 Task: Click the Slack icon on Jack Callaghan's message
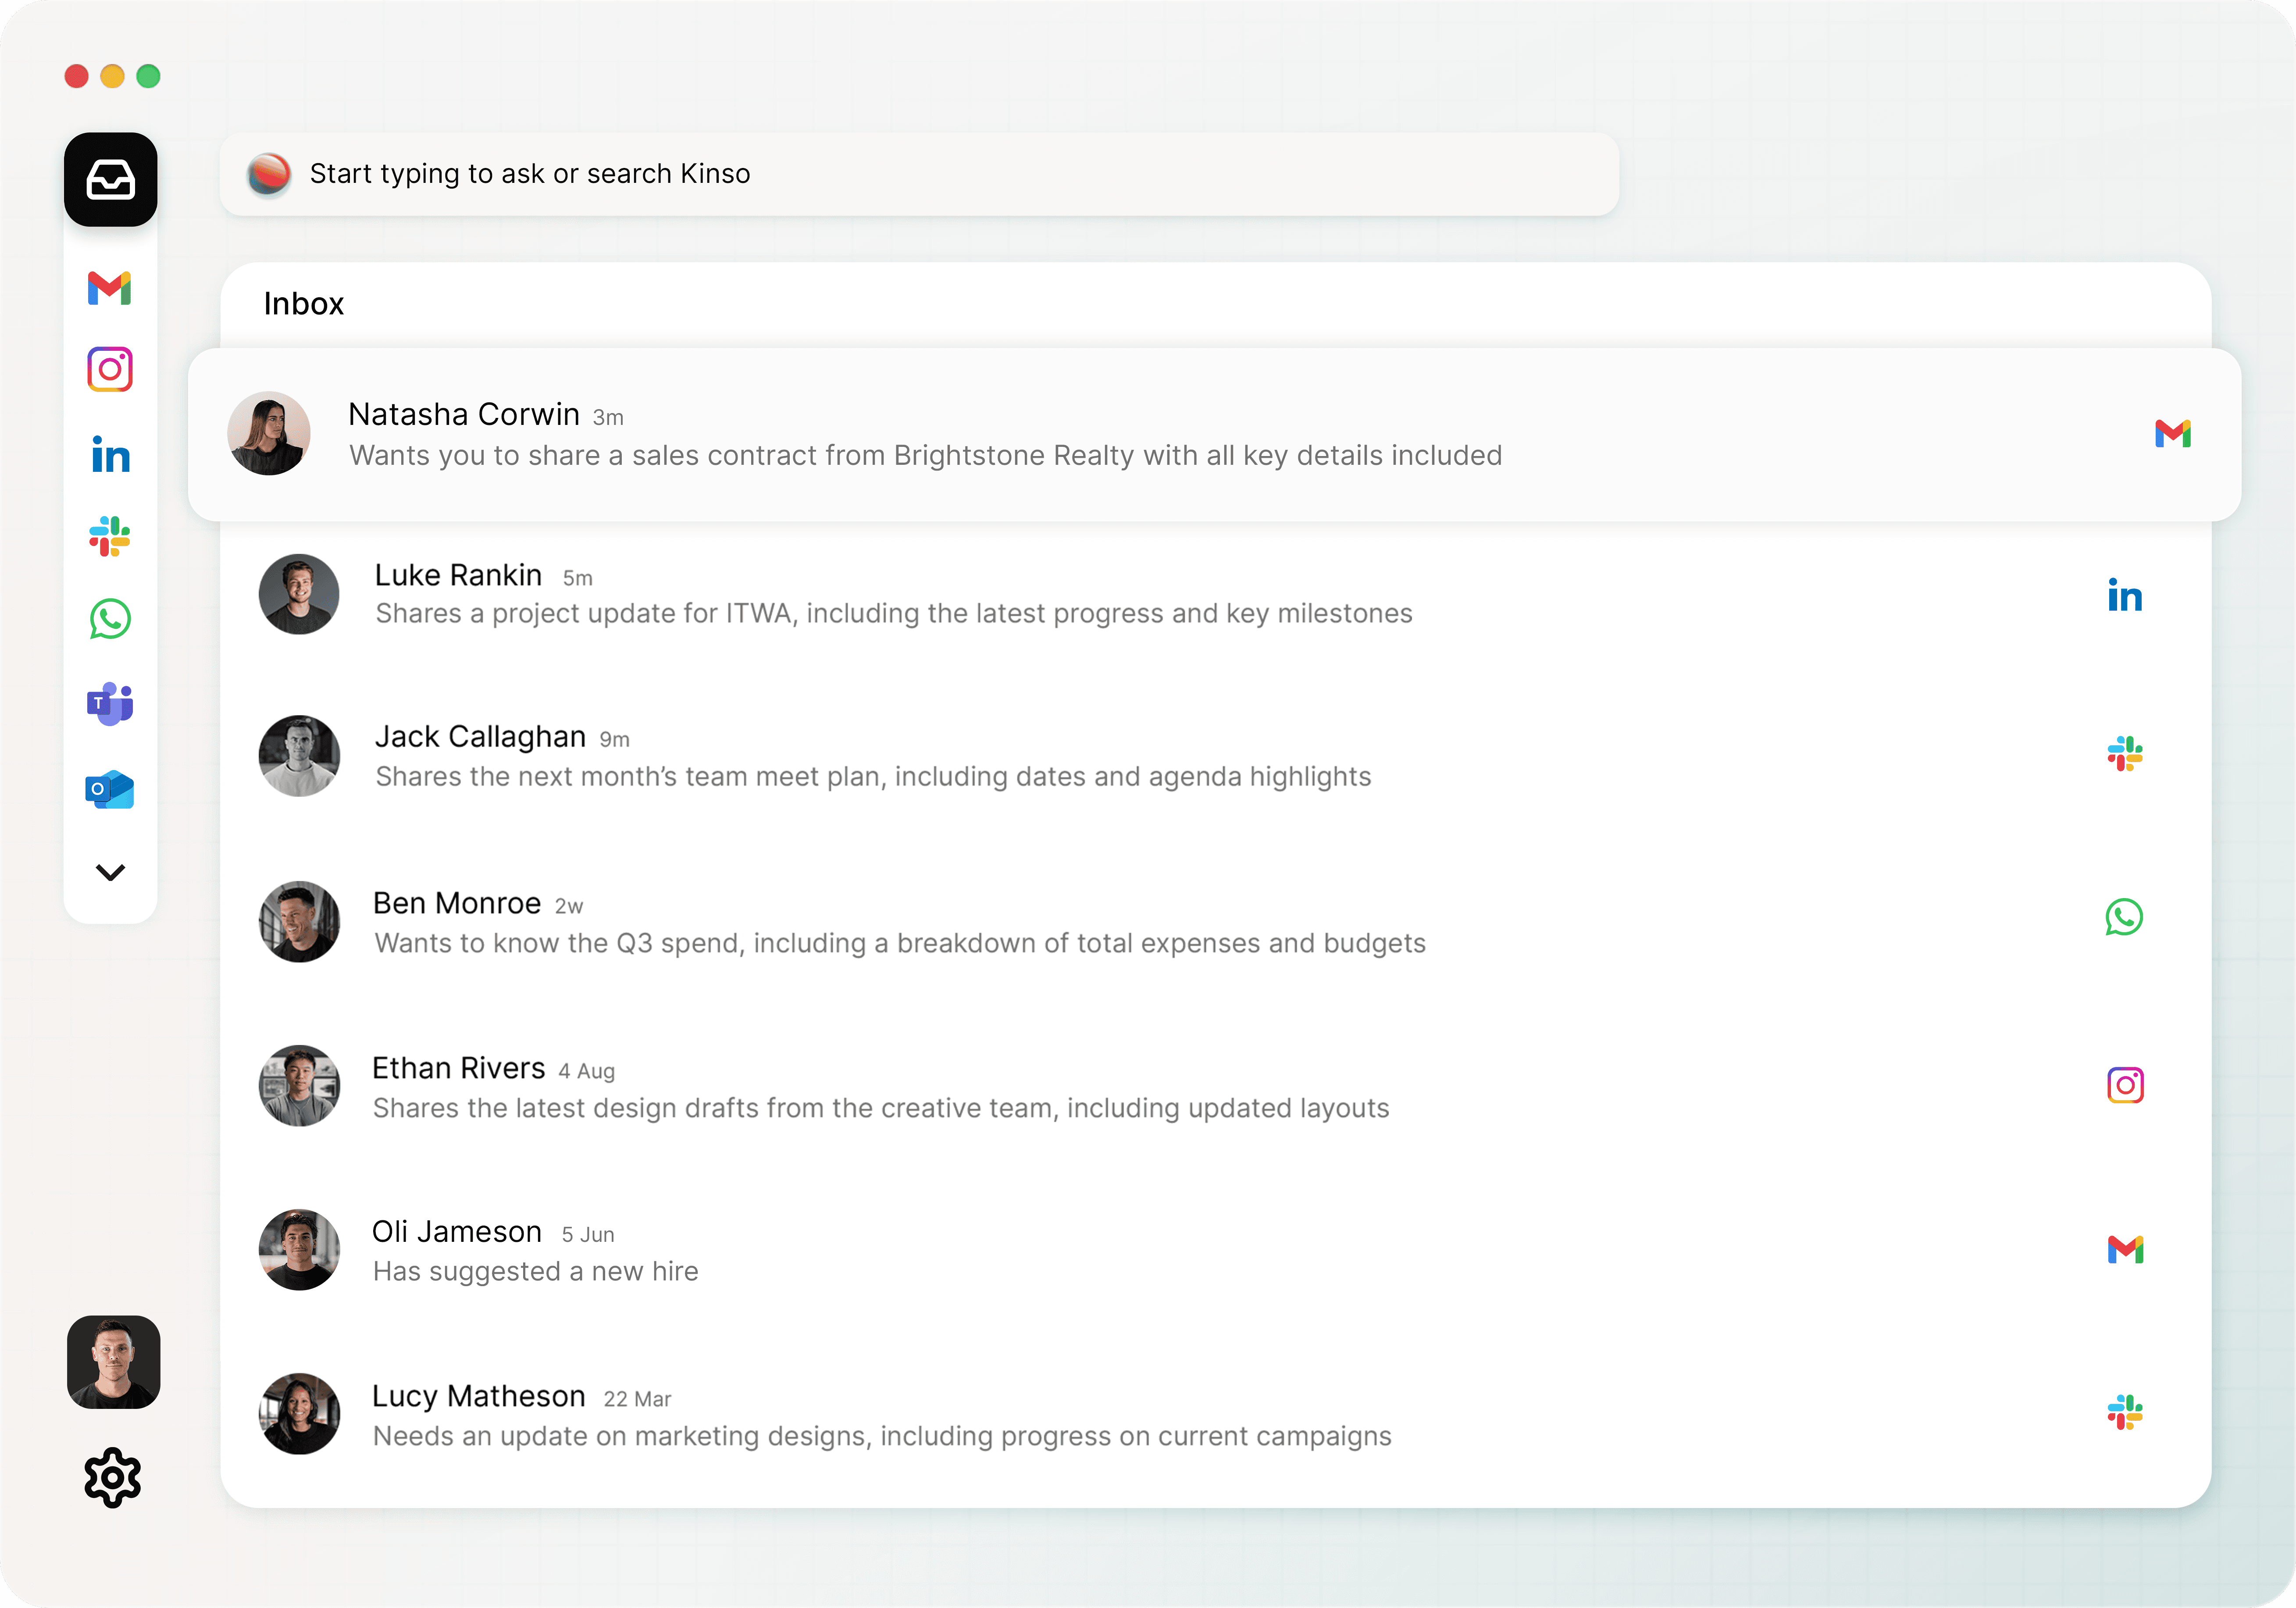tap(2125, 754)
